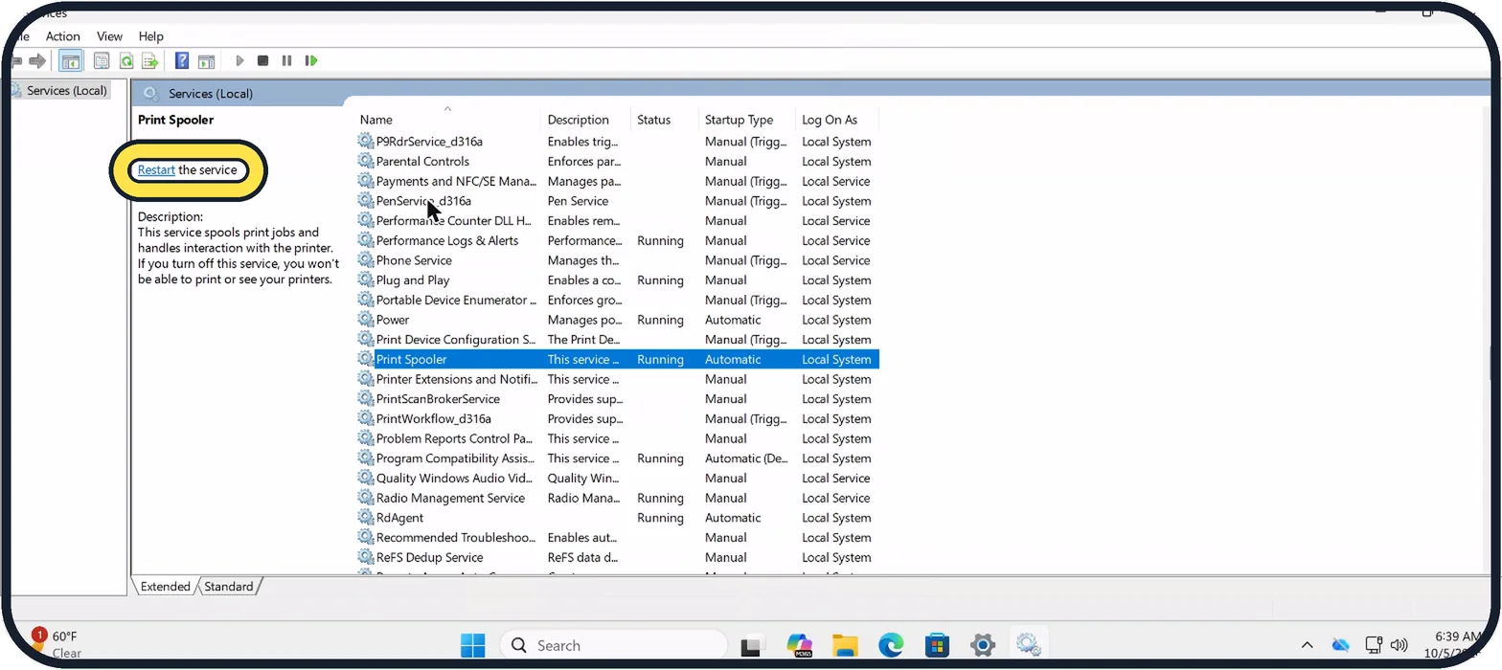Select Program Compatibility Assistant row
This screenshot has width=1502, height=670.
pyautogui.click(x=618, y=458)
